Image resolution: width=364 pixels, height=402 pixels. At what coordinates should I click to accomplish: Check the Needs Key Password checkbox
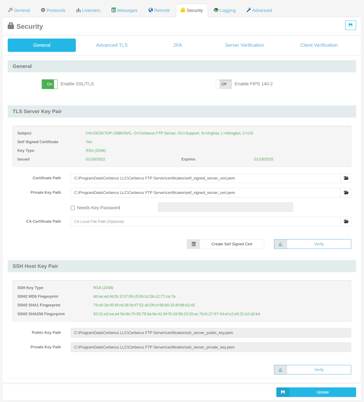[73, 208]
